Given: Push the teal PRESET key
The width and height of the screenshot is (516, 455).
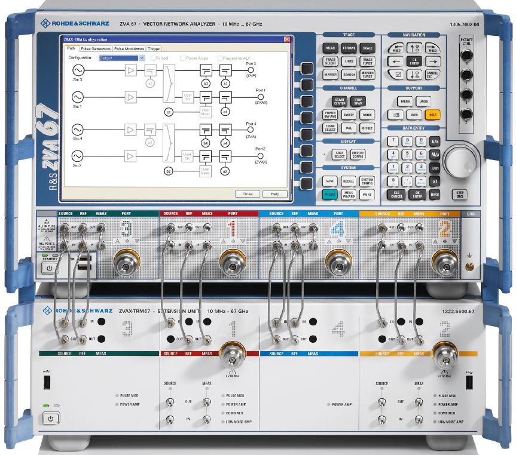Looking at the screenshot, I should tap(329, 195).
